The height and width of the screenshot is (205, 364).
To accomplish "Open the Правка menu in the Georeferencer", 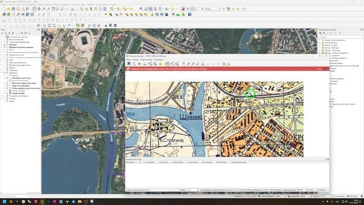I will pos(135,60).
